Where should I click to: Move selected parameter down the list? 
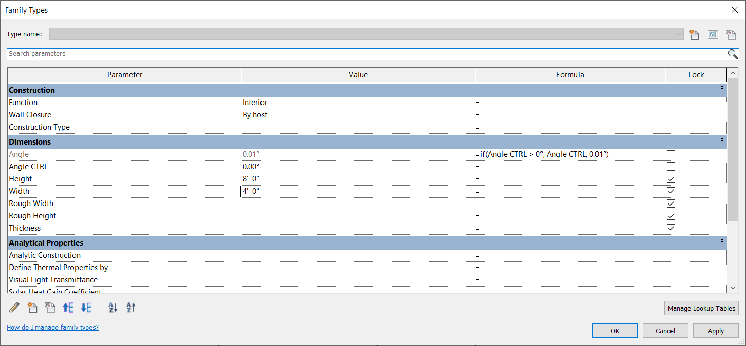(86, 308)
